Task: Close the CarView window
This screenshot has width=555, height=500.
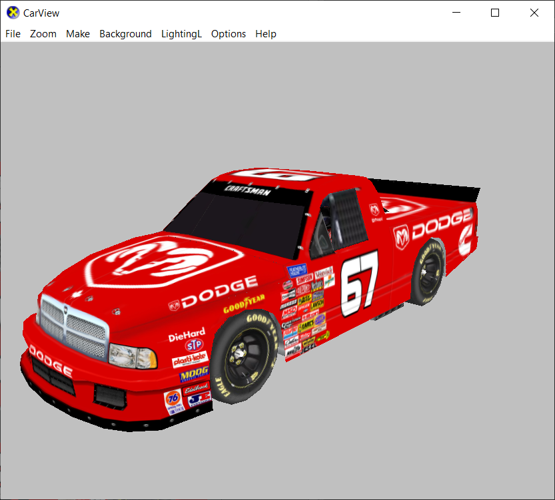Action: (534, 13)
